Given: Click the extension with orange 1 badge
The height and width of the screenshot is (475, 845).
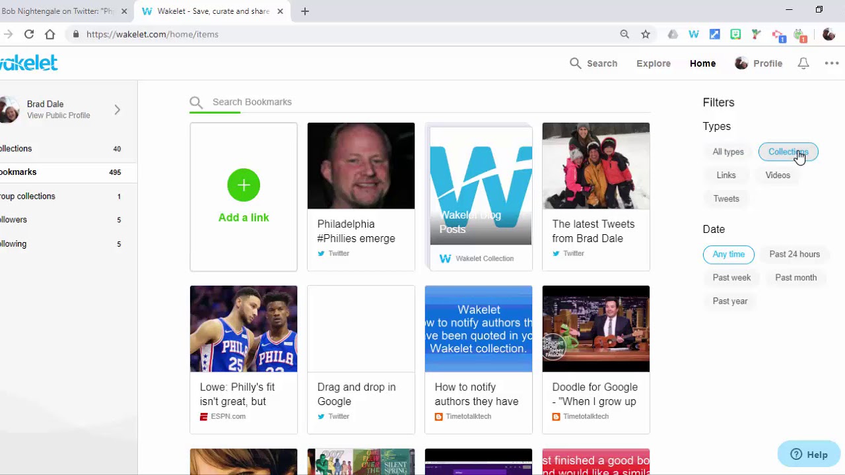Looking at the screenshot, I should point(800,36).
